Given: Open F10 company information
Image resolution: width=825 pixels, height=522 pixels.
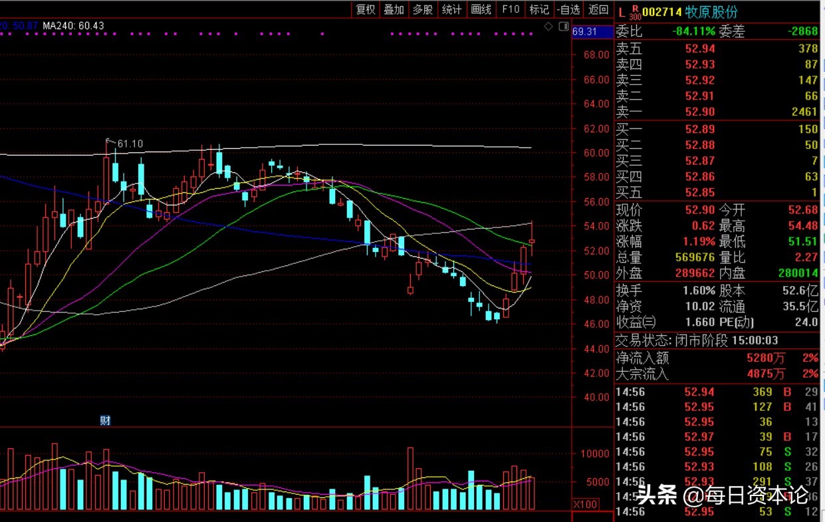Looking at the screenshot, I should coord(510,9).
